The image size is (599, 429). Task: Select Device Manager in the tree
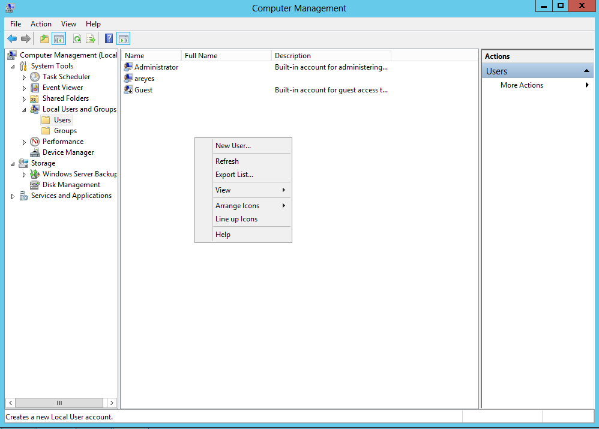pos(68,152)
